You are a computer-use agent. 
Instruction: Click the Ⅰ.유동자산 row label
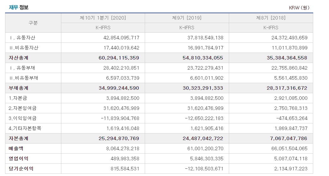(x=22, y=38)
